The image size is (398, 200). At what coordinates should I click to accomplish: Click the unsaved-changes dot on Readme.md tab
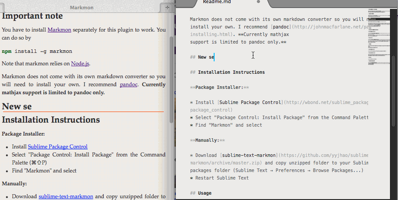coord(258,2)
